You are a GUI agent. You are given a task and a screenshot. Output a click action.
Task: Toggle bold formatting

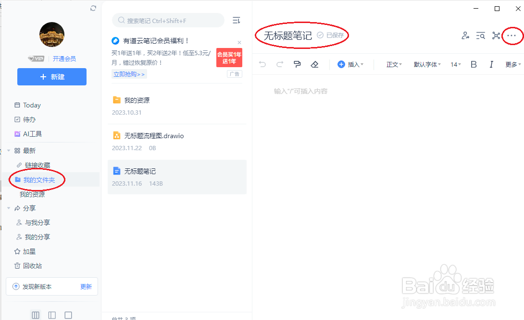pos(474,64)
